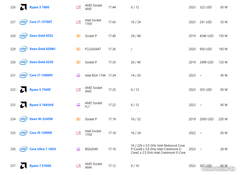
Task: Open the Ryzen 5 7645HX link
Action: (x=42, y=105)
